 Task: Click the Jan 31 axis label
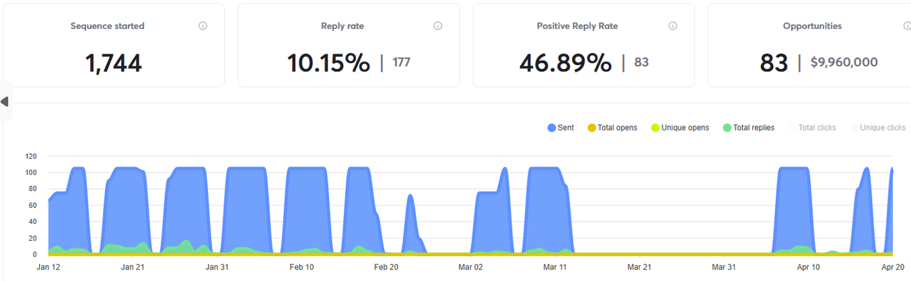(217, 266)
